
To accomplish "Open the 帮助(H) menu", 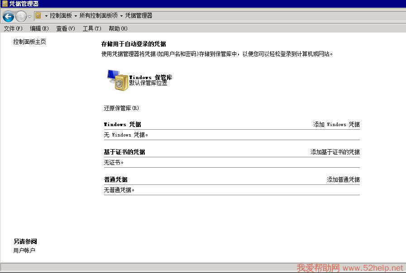I will click(x=118, y=28).
